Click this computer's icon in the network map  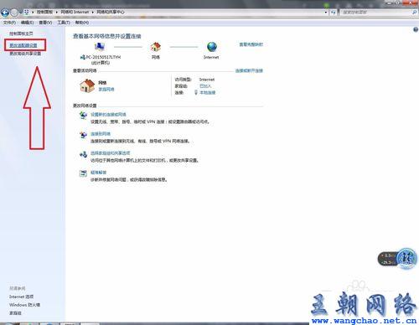[x=100, y=47]
